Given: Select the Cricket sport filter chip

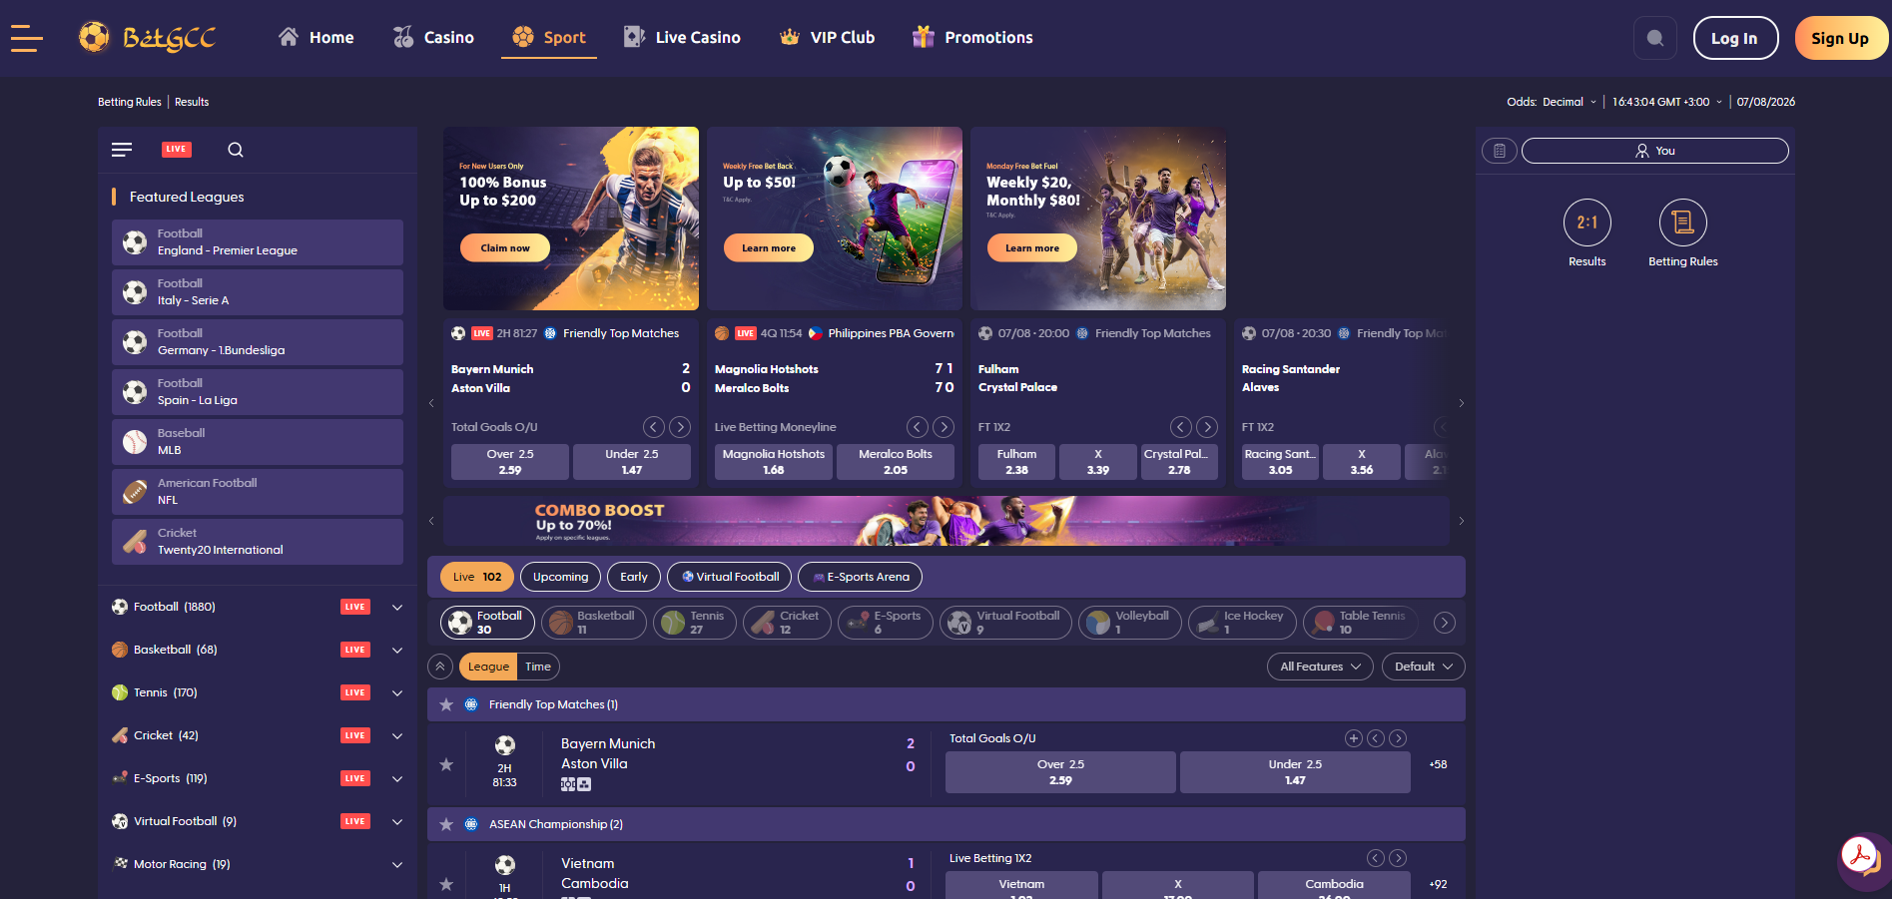Looking at the screenshot, I should point(787,623).
